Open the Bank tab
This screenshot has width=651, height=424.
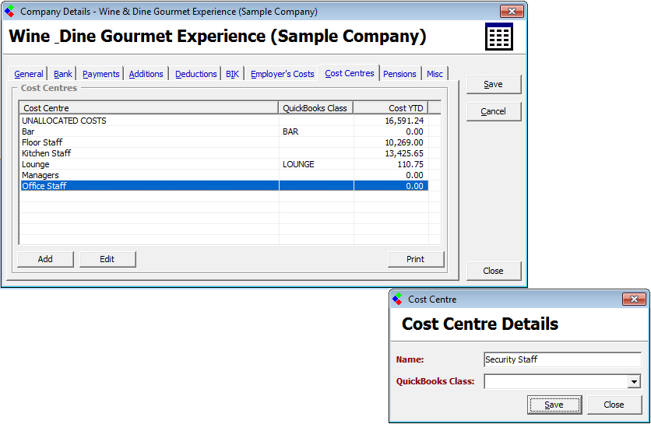coord(63,74)
